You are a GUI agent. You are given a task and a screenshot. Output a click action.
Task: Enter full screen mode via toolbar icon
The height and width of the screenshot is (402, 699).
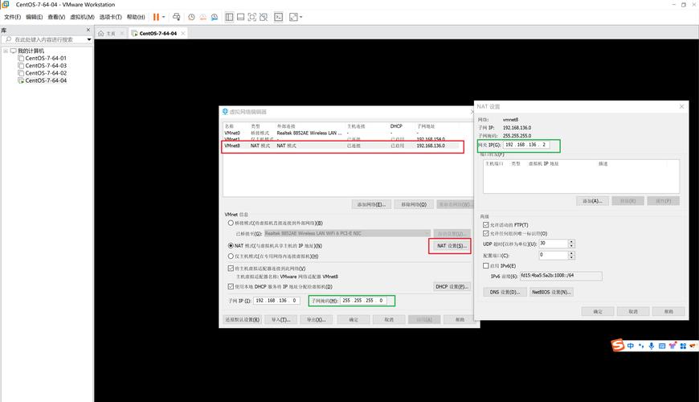[x=252, y=17]
